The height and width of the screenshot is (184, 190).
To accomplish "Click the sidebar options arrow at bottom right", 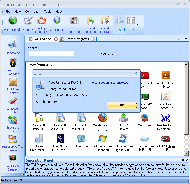I will [x=23, y=174].
